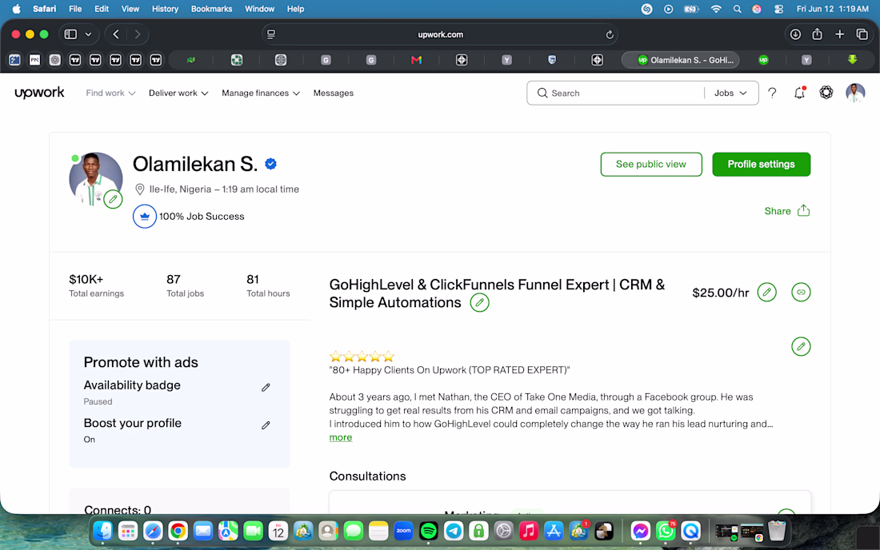This screenshot has width=880, height=550.
Task: Click the $10K+ Total earnings stat
Action: click(x=97, y=285)
